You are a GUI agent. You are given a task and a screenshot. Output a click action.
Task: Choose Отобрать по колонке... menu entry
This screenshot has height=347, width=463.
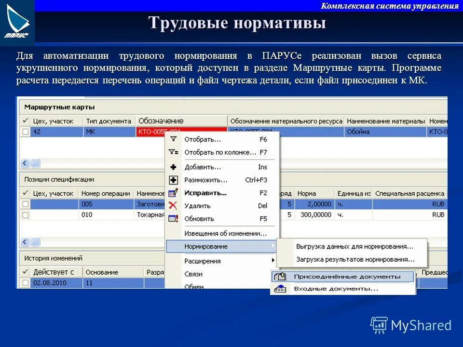click(x=222, y=152)
